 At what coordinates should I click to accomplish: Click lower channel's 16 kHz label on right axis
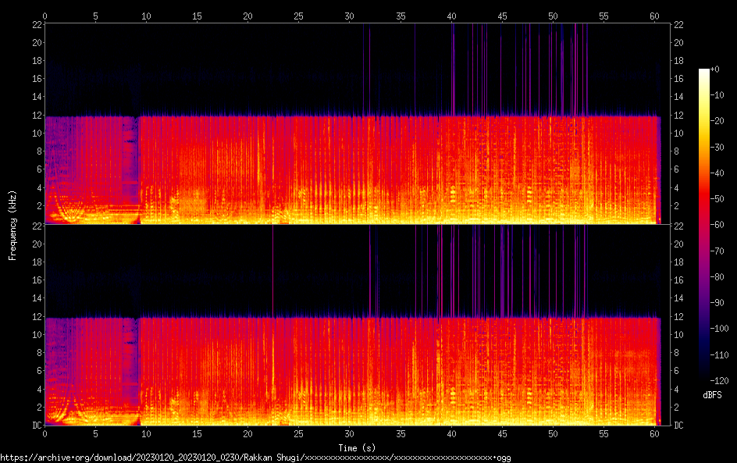tap(679, 280)
